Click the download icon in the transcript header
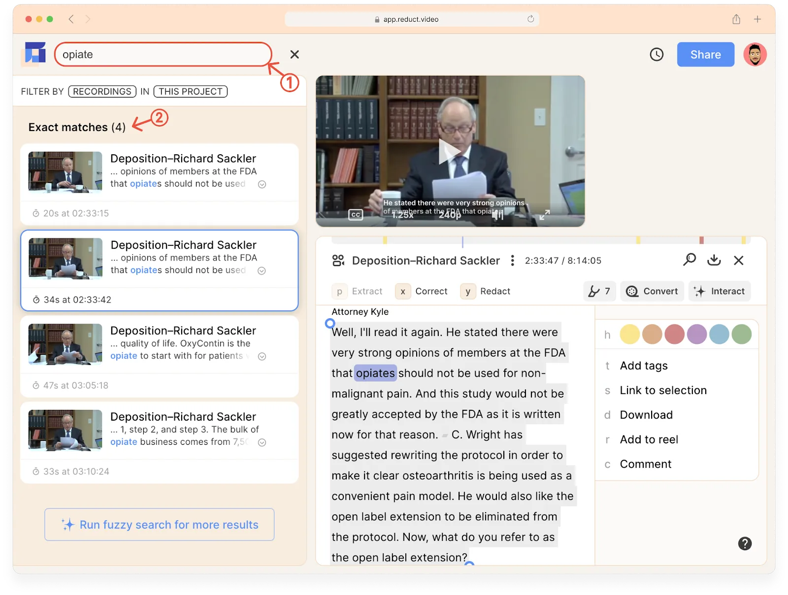 click(x=714, y=260)
